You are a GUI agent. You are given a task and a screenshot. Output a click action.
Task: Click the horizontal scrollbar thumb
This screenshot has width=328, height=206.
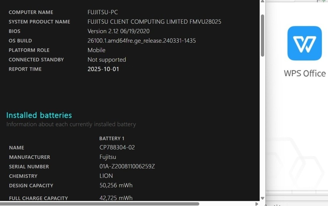pos(100,204)
